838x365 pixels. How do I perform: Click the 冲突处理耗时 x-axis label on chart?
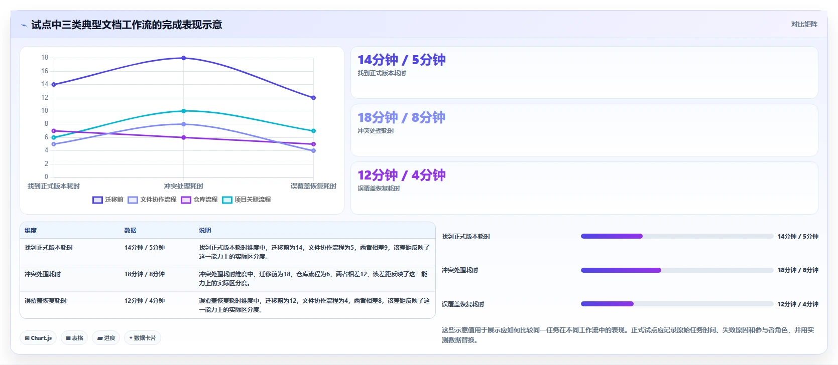(x=183, y=186)
